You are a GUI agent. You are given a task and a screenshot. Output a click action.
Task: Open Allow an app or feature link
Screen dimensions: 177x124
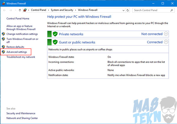(x=21, y=28)
